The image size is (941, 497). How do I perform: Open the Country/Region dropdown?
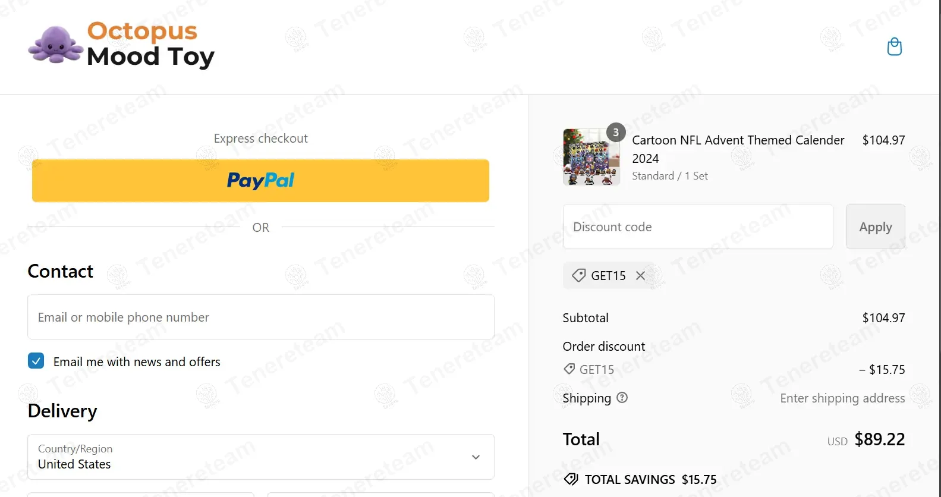pos(260,457)
